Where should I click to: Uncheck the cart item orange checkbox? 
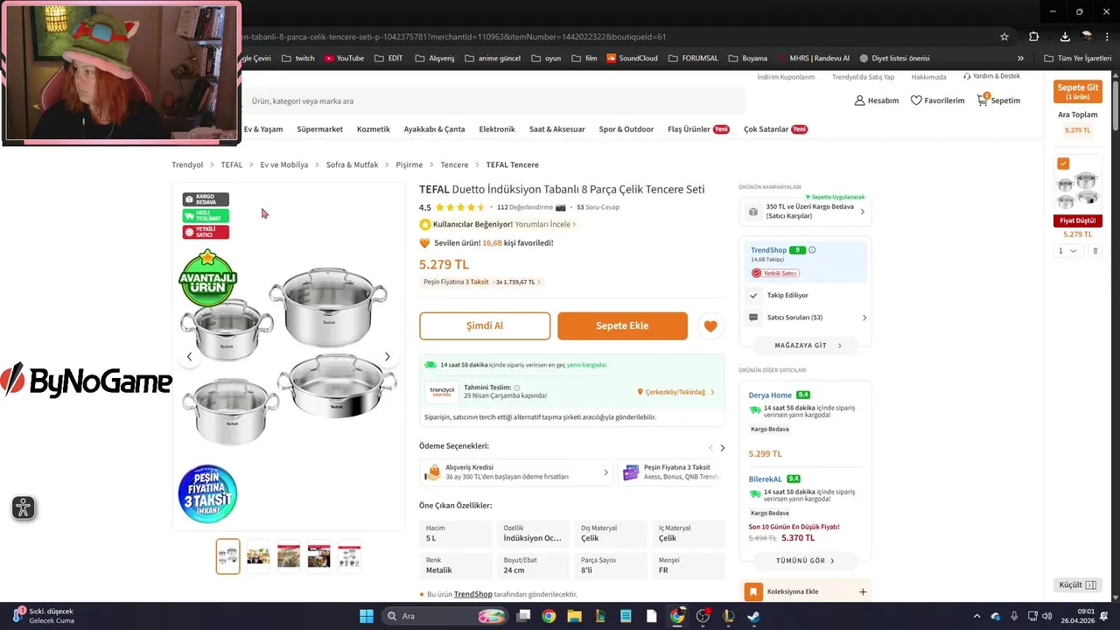(x=1063, y=164)
